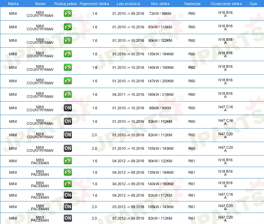Click the Opis column header

pyautogui.click(x=253, y=4)
